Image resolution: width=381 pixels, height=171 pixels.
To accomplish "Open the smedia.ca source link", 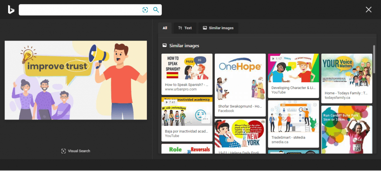I will 280,142.
